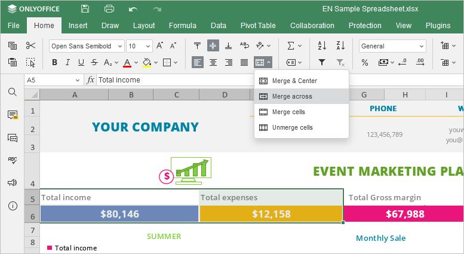Click the spell checking icon in sidebar

coord(12,160)
